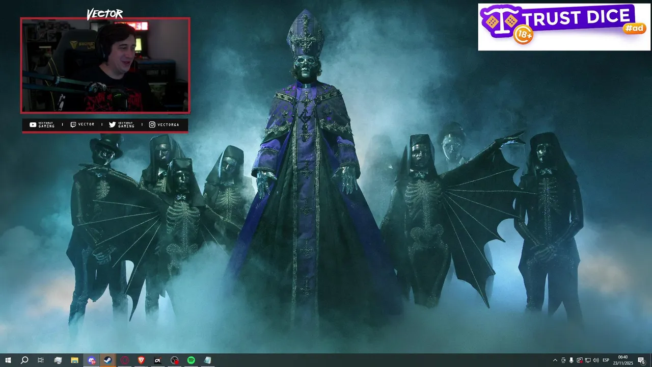This screenshot has width=652, height=367.
Task: Expand the hidden system tray icons chevron
Action: tap(555, 360)
